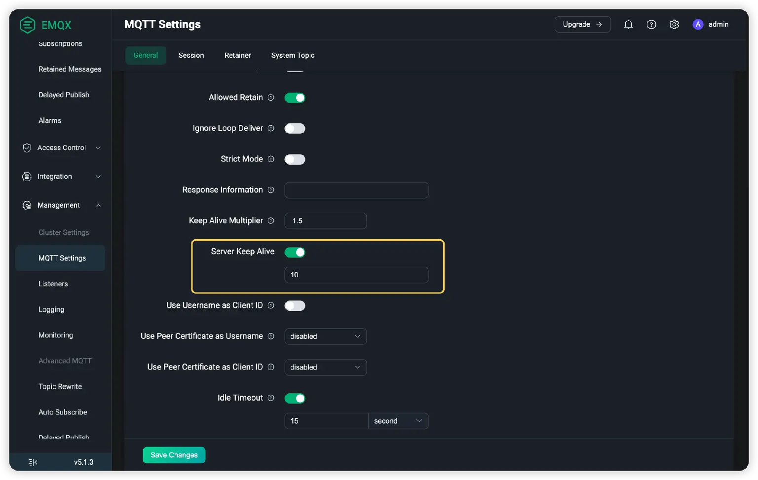Click the Management sidebar icon
Viewport: 758px width, 480px height.
[26, 205]
